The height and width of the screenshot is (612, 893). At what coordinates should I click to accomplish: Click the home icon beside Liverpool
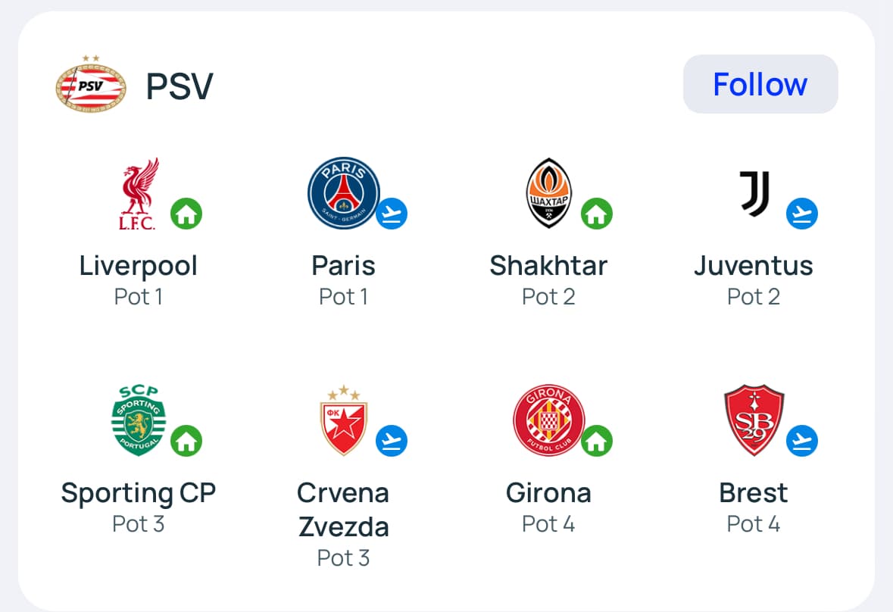pos(186,214)
